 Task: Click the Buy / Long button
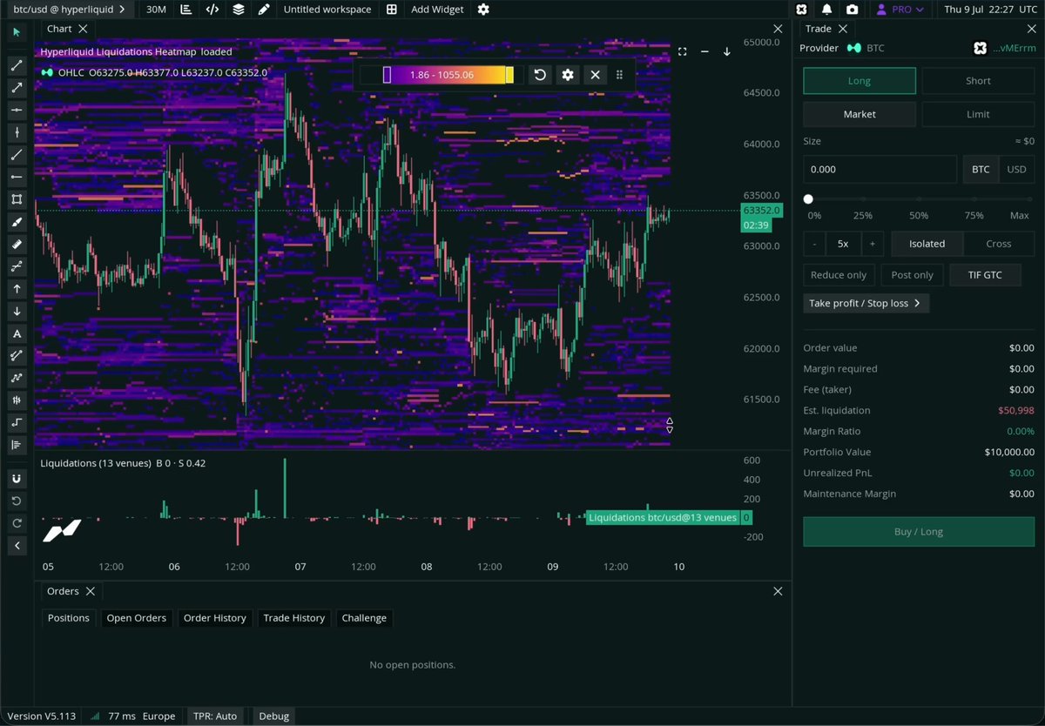pyautogui.click(x=919, y=532)
